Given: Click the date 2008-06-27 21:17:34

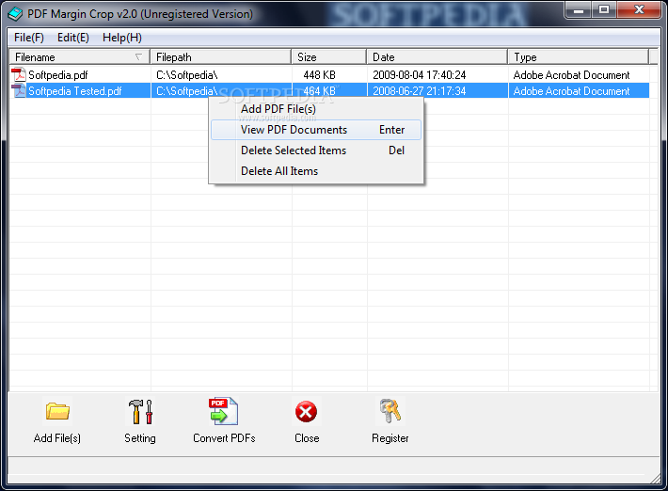Looking at the screenshot, I should tap(420, 91).
